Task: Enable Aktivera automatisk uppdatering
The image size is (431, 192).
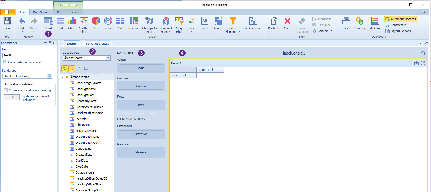Action: pyautogui.click(x=6, y=90)
